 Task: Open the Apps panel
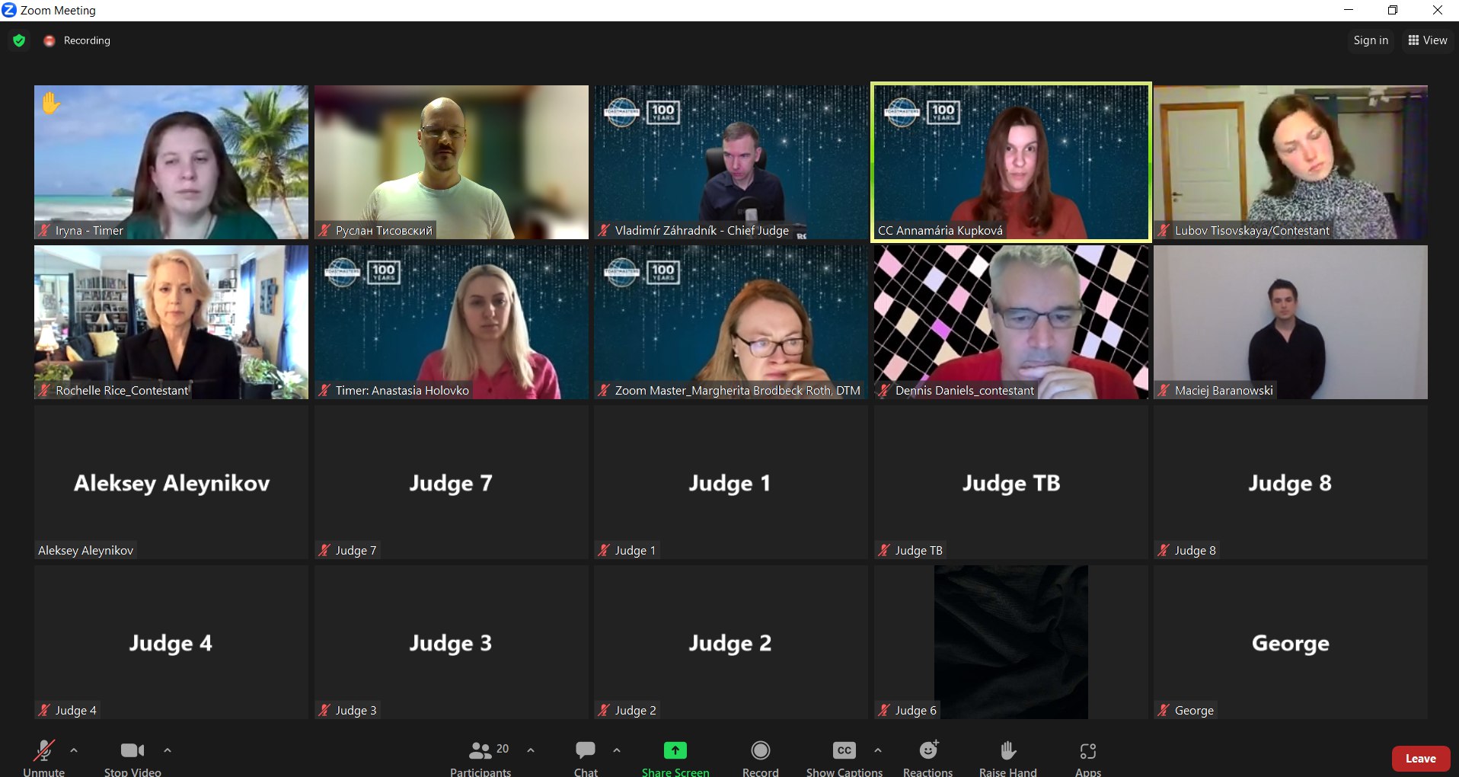tap(1087, 751)
